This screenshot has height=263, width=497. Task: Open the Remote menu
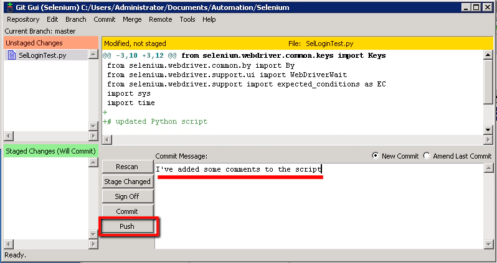click(161, 19)
